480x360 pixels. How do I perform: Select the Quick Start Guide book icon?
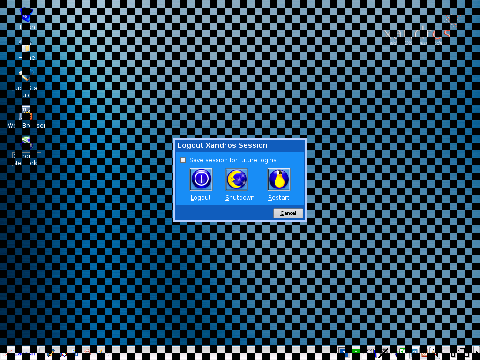point(26,75)
